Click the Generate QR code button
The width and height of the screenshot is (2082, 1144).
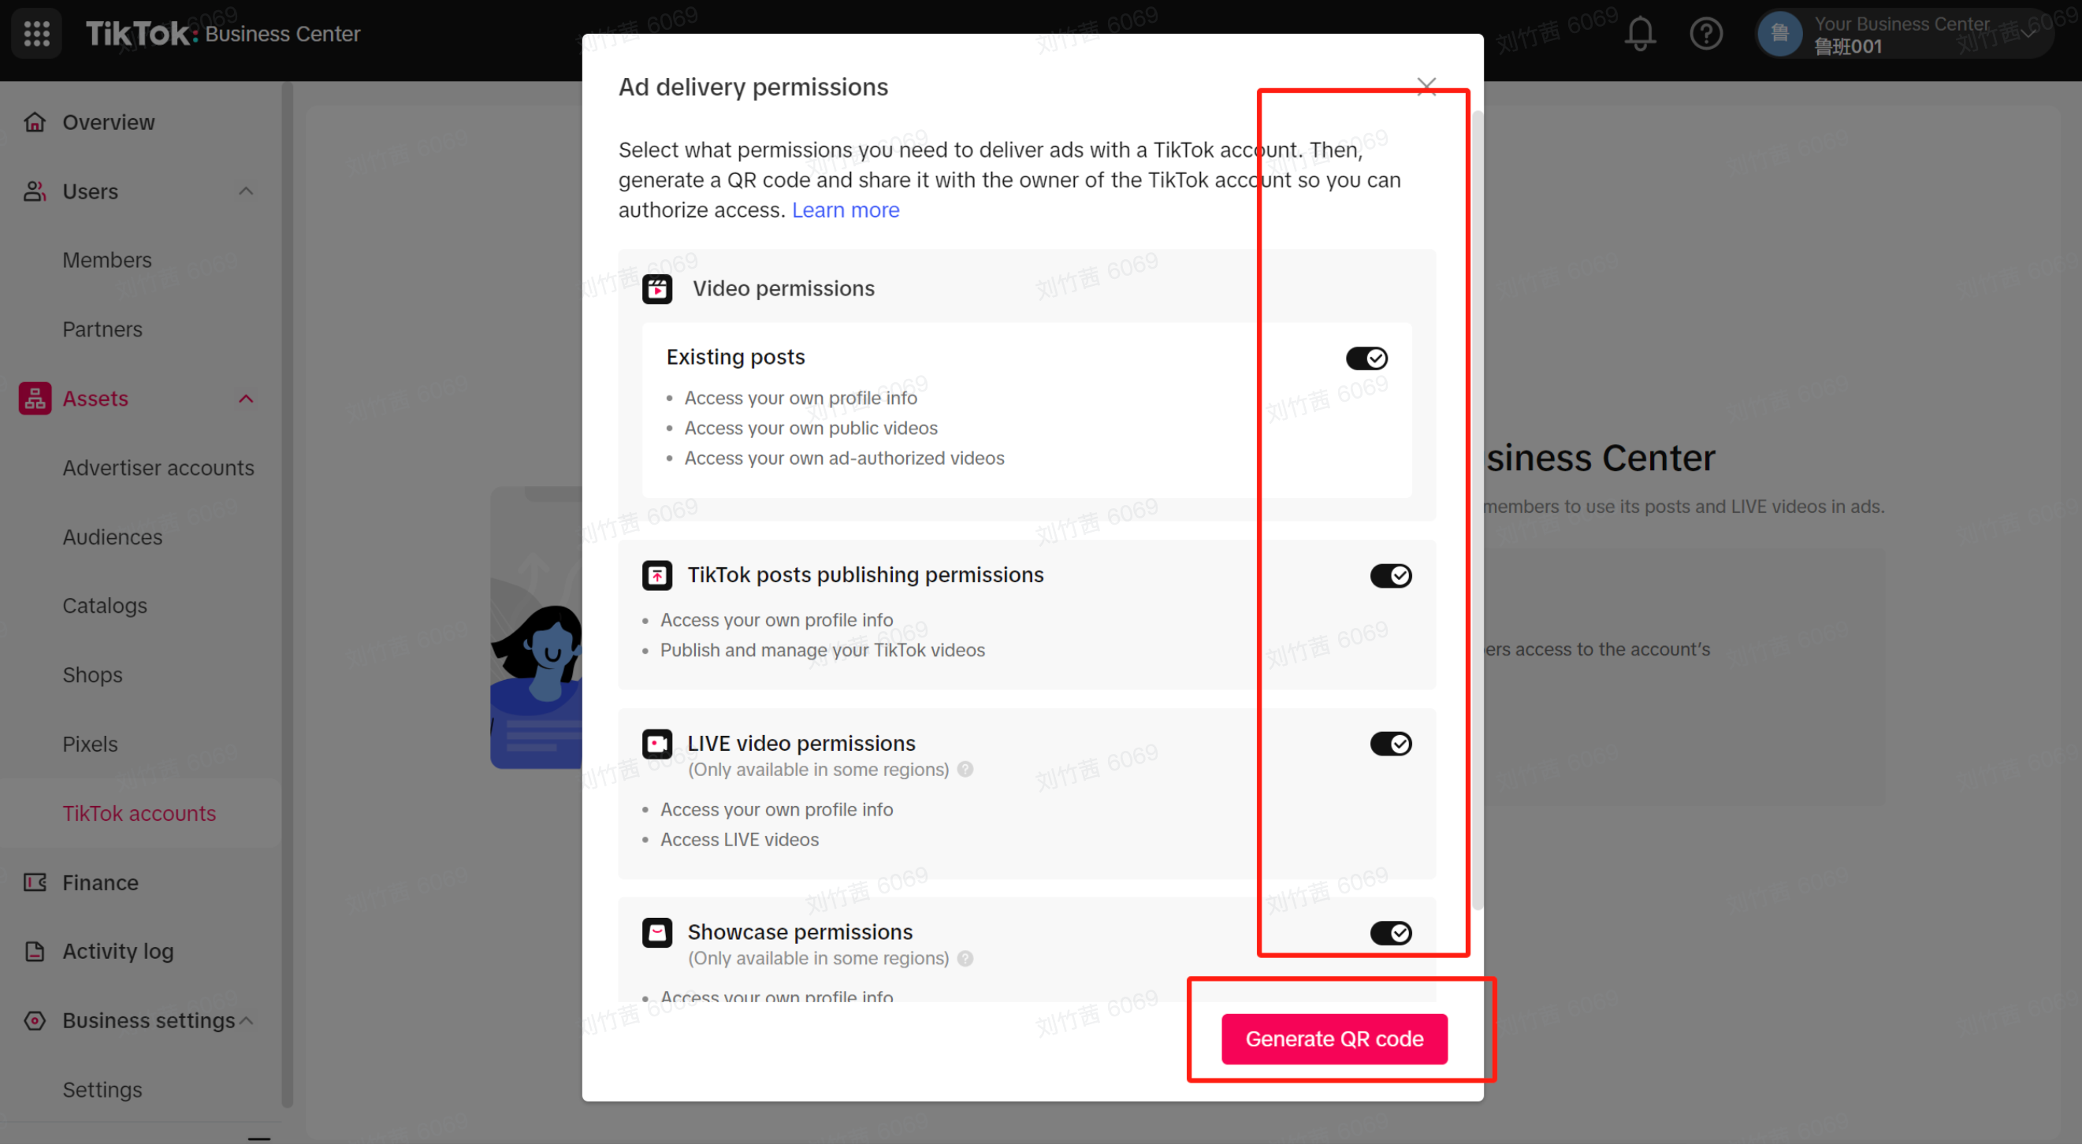(1334, 1039)
